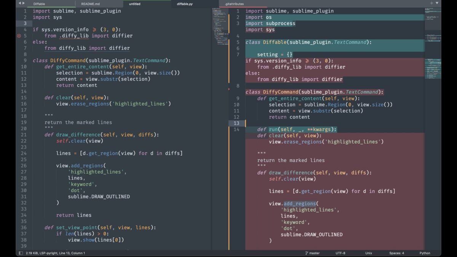The height and width of the screenshot is (257, 457).
Task: Click the tab history forward arrow
Action: [x=24, y=3]
